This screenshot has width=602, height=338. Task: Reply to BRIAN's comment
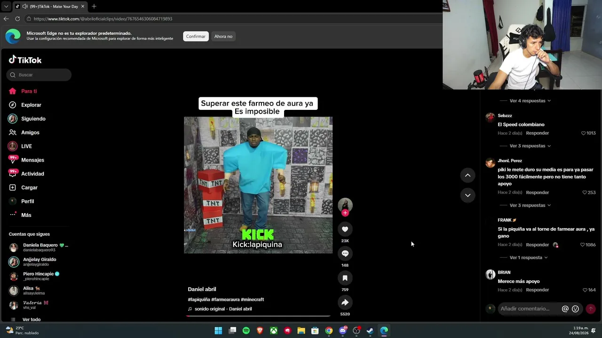538,290
